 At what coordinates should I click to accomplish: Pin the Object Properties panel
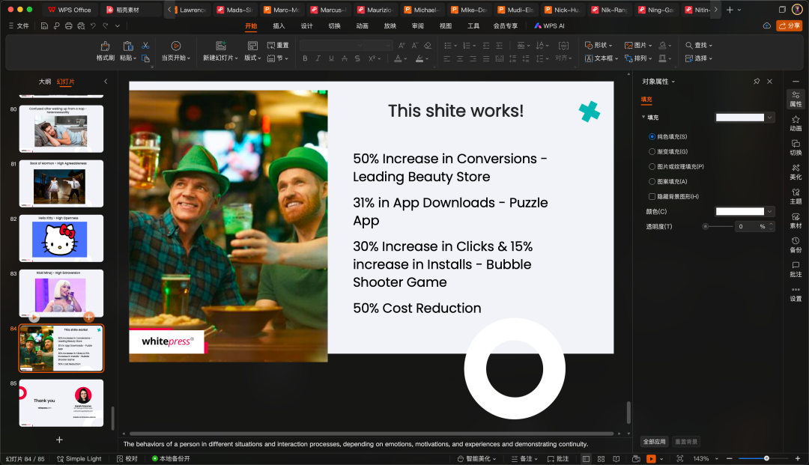point(757,82)
